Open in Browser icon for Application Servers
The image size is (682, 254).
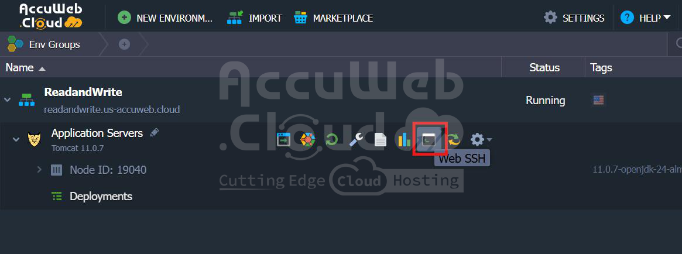283,140
